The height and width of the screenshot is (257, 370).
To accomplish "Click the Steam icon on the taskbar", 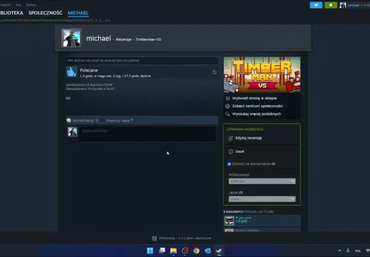I will point(219,251).
